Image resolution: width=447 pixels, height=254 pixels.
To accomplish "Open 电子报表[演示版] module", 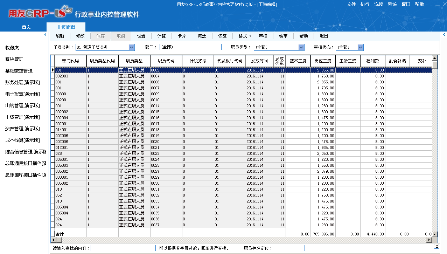I will [x=22, y=94].
